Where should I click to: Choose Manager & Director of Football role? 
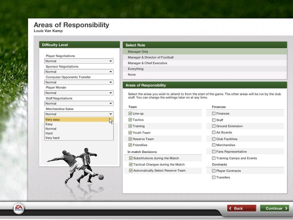[x=205, y=57]
